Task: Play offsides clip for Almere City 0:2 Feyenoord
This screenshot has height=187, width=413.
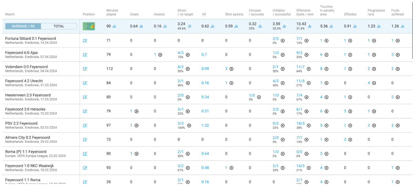Action: (350, 139)
